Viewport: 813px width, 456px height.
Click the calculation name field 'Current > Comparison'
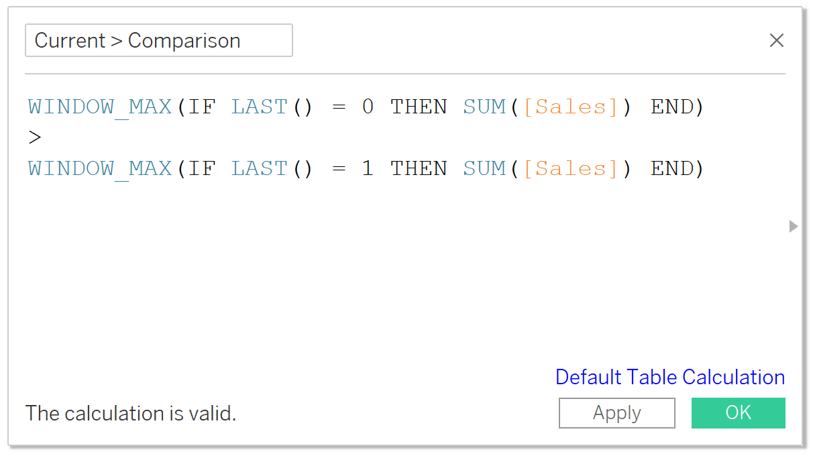(158, 40)
